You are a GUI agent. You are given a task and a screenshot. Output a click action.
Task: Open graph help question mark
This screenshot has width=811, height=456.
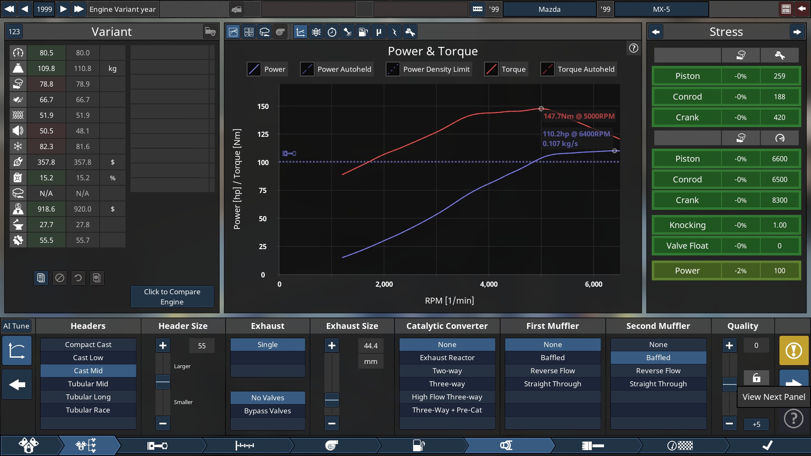tap(633, 48)
